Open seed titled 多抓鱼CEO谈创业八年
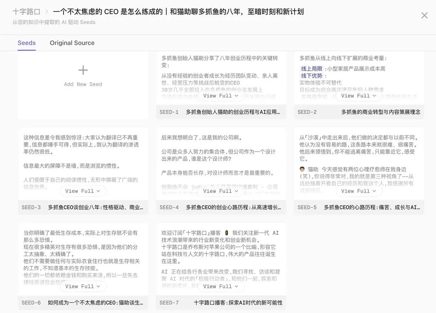The height and width of the screenshot is (313, 436). [95, 207]
